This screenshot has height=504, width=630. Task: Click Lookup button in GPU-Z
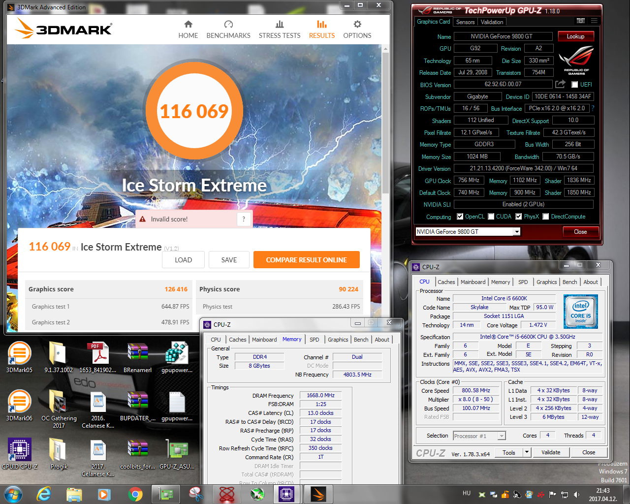tap(575, 36)
